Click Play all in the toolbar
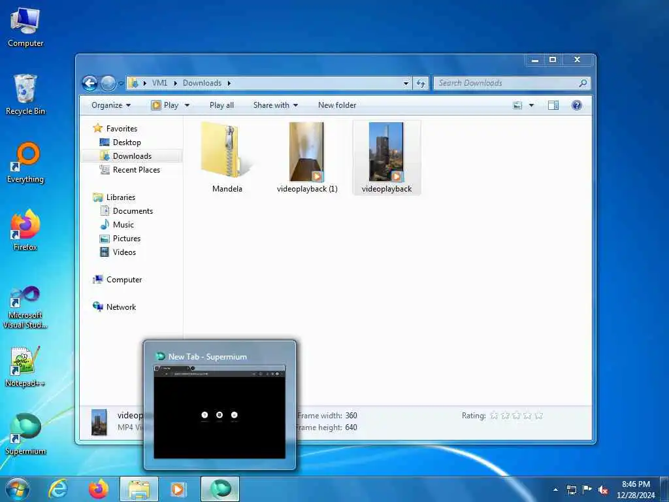The height and width of the screenshot is (502, 669). point(221,105)
